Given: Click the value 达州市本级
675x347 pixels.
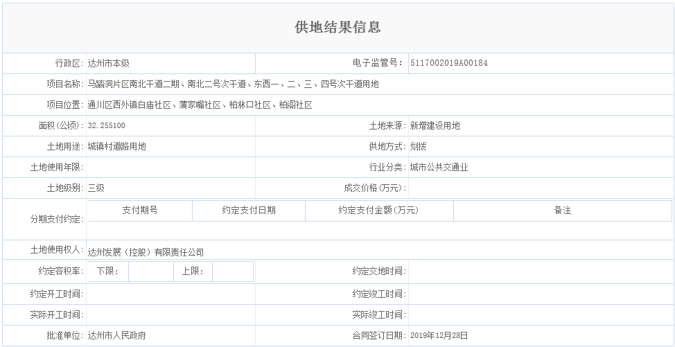Looking at the screenshot, I should 109,63.
